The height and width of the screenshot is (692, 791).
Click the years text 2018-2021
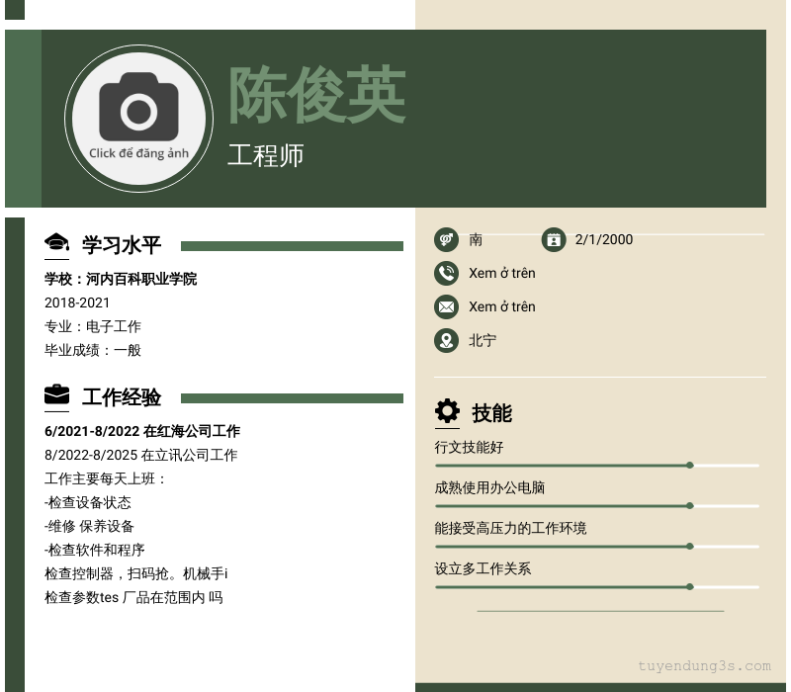[x=77, y=303]
